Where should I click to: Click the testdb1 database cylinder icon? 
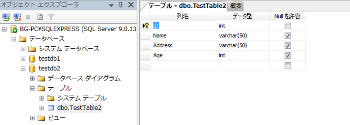tap(32, 59)
